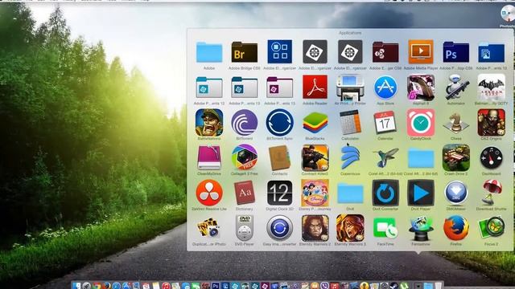Open the Disney Princess game icon
Image resolution: width=515 pixels, height=289 pixels.
pos(315,193)
